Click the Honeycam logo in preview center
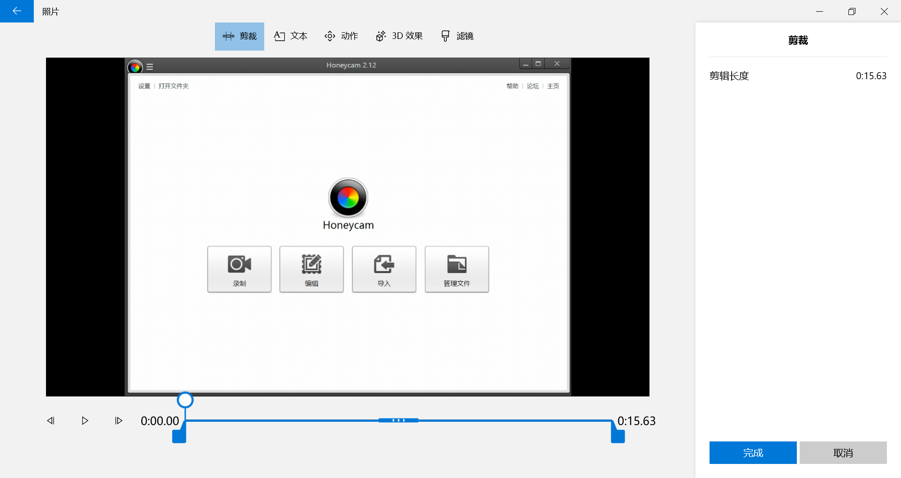 (348, 197)
